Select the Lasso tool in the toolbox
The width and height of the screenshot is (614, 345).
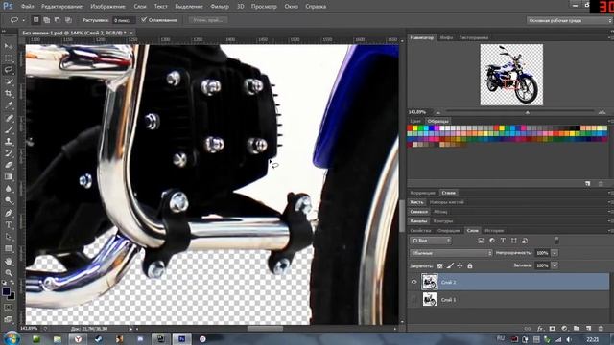tap(9, 70)
